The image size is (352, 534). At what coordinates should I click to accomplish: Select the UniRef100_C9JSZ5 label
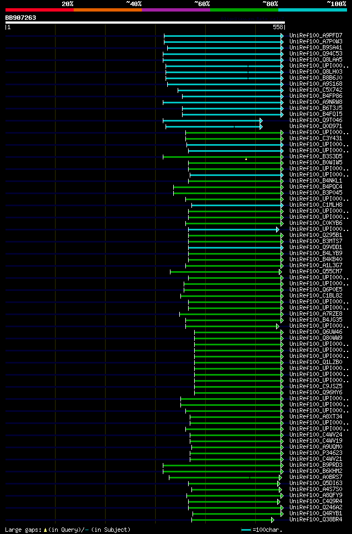pyautogui.click(x=316, y=387)
